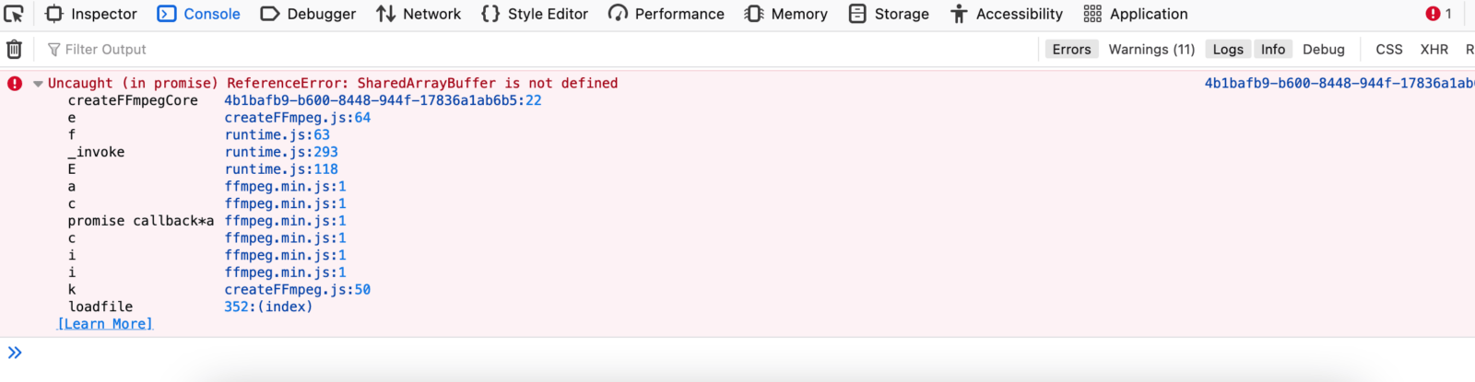
Task: Toggle the Warnings (11) filter
Action: point(1151,50)
